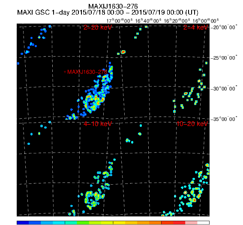Select the 4-10 keV panel label

point(97,124)
